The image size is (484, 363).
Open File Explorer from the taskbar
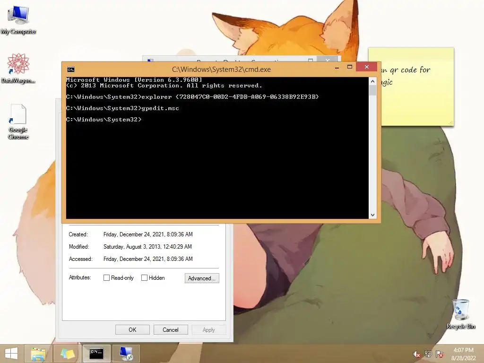tap(38, 354)
